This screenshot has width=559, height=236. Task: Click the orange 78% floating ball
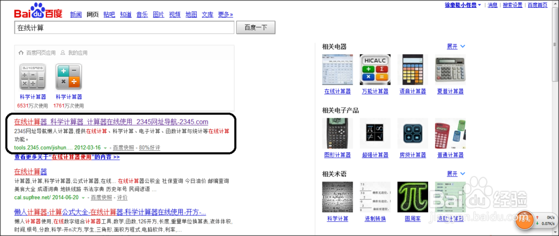(524, 220)
